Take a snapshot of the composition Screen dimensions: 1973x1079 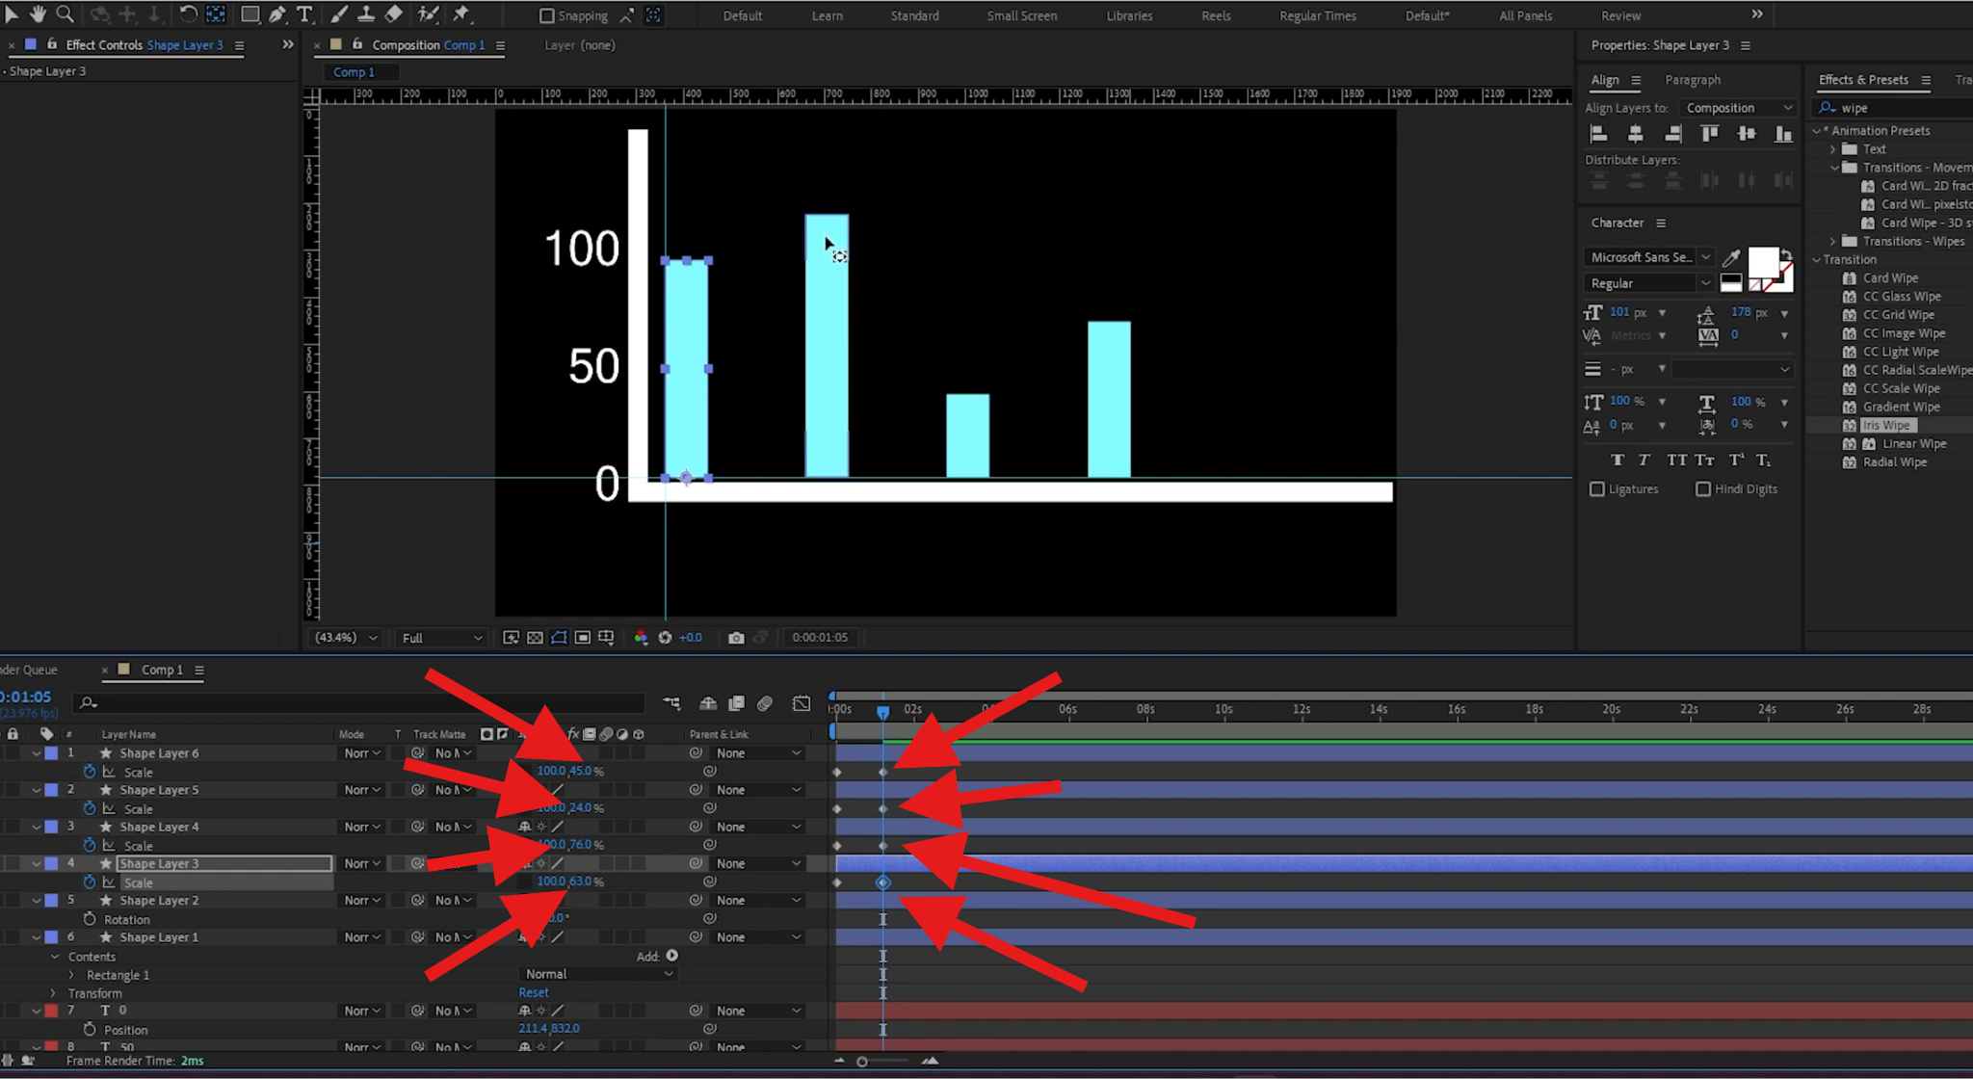pyautogui.click(x=736, y=637)
